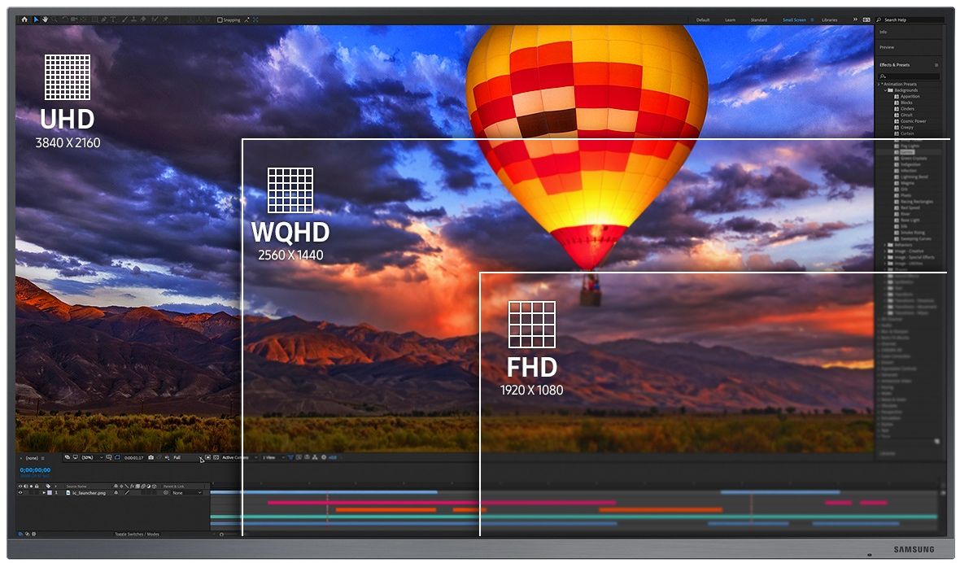Select the Type (T) tool

tap(113, 20)
